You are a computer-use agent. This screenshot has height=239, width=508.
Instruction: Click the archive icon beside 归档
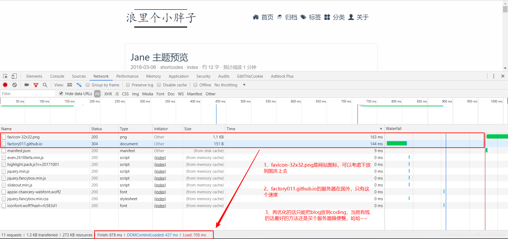click(280, 17)
